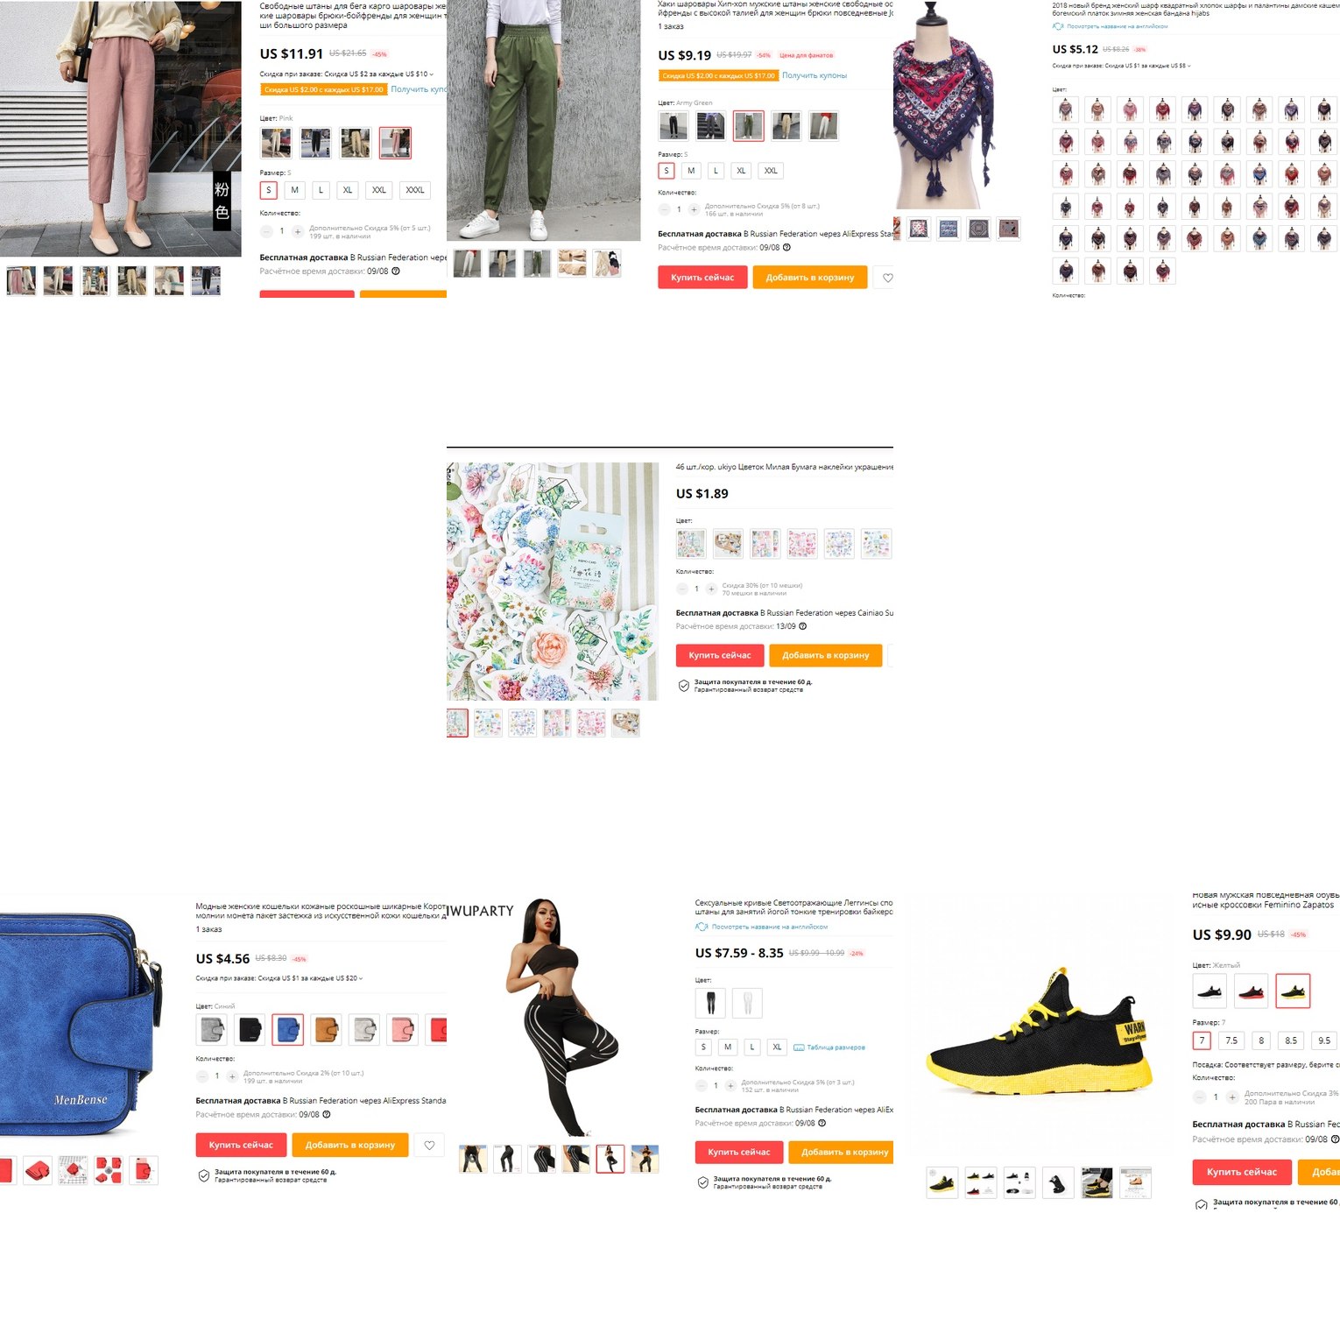The image size is (1340, 1340).
Task: Select the orange wallet color swatch
Action: tap(327, 1030)
